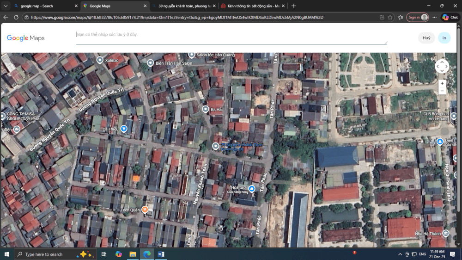
Task: Open the browser tab list dropdown
Action: (x=6, y=6)
